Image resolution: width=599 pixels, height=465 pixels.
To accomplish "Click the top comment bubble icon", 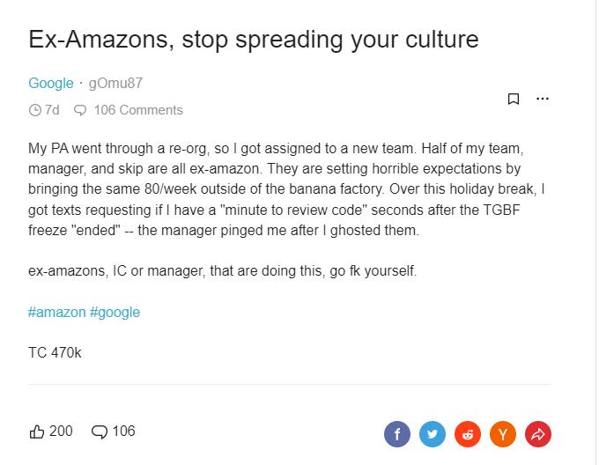I will point(80,111).
